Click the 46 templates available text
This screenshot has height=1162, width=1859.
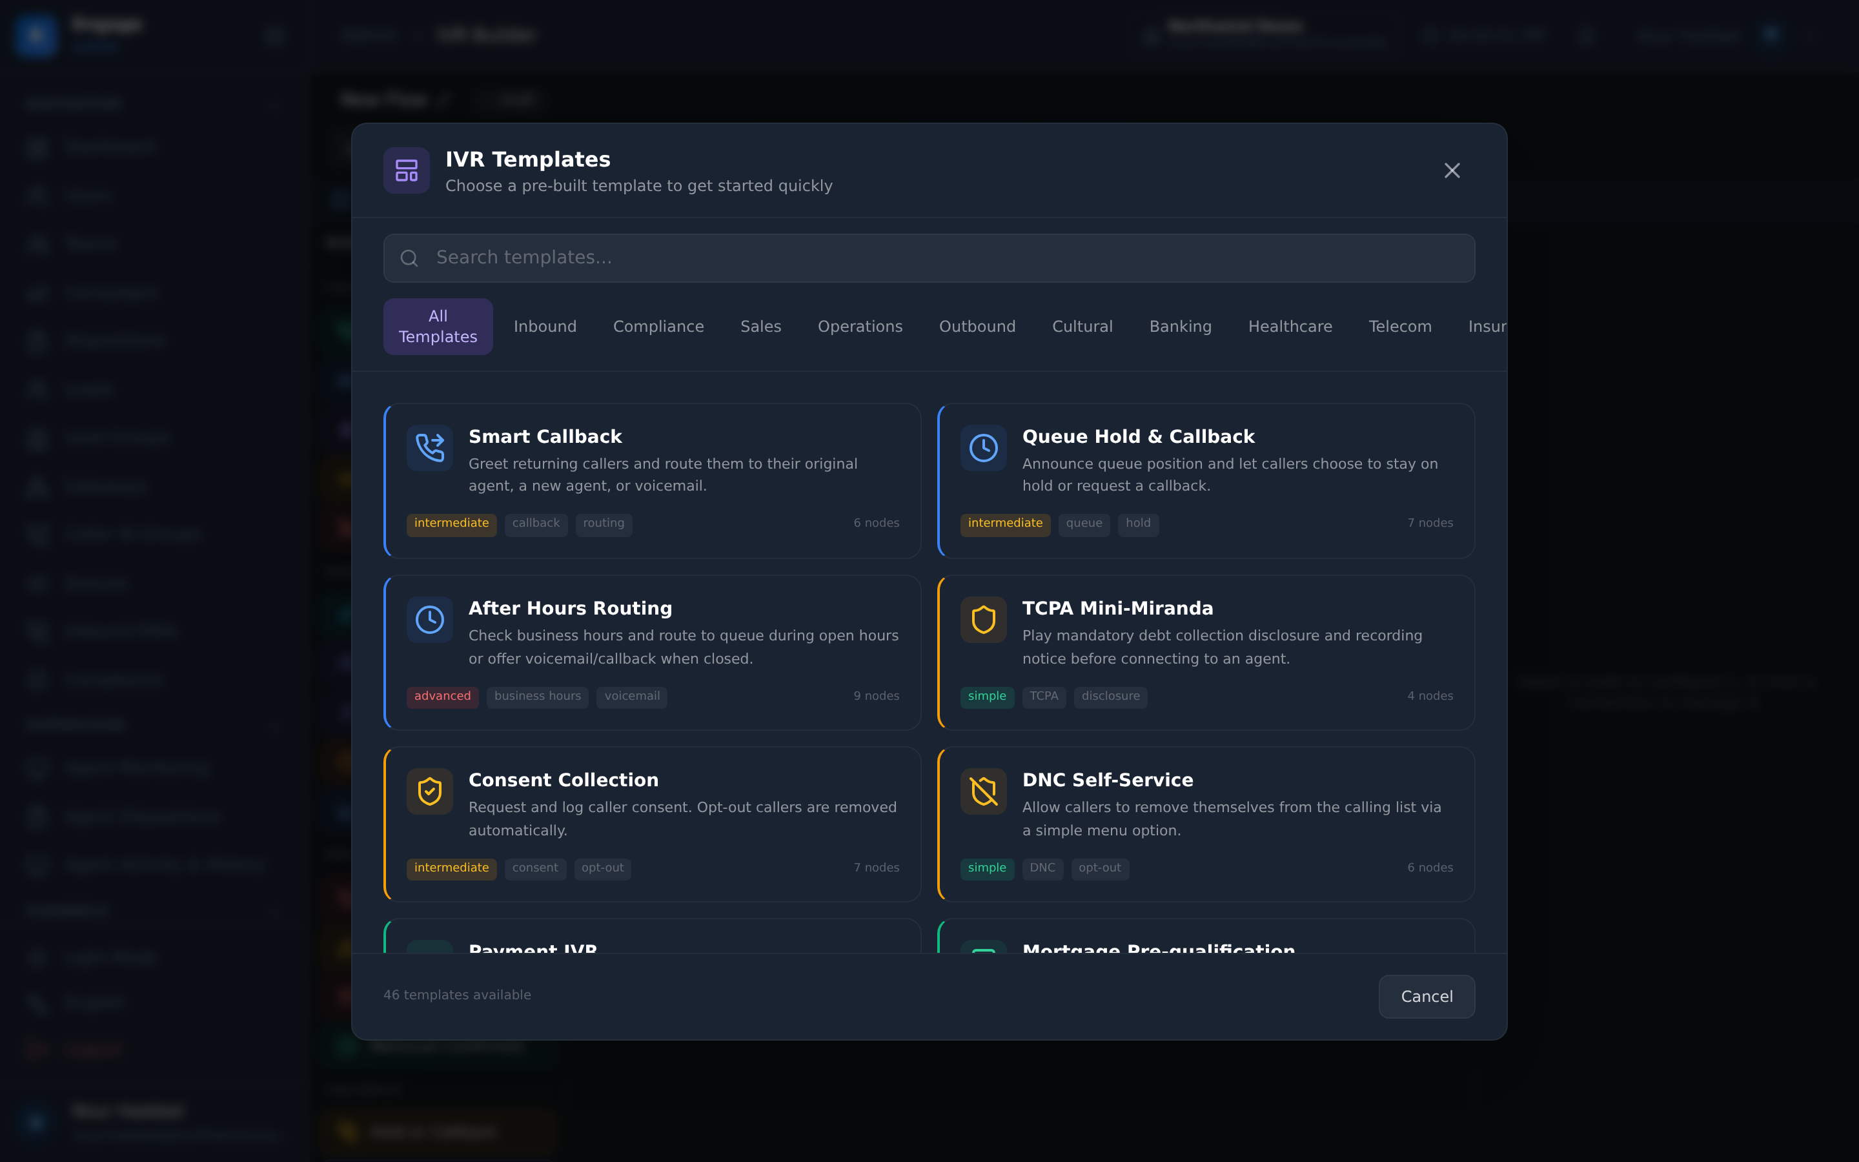457,995
